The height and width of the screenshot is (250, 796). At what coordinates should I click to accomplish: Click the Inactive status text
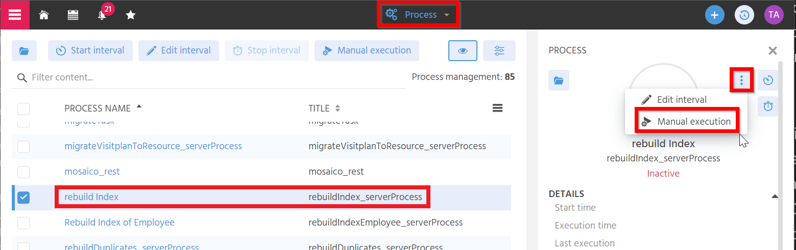pyautogui.click(x=663, y=174)
